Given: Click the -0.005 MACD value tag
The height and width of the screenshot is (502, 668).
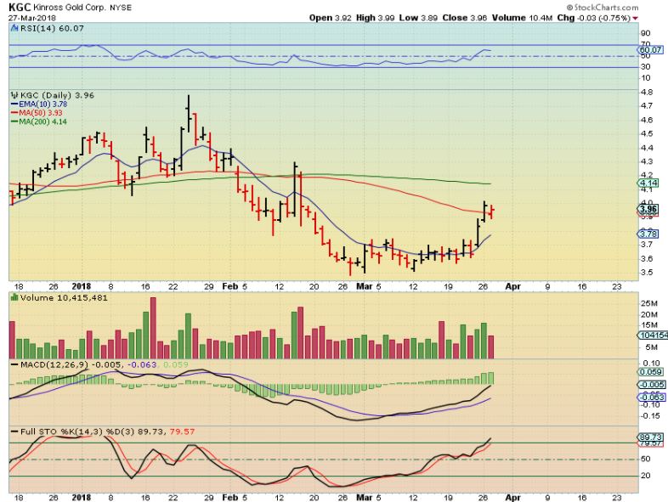Looking at the screenshot, I should 650,385.
